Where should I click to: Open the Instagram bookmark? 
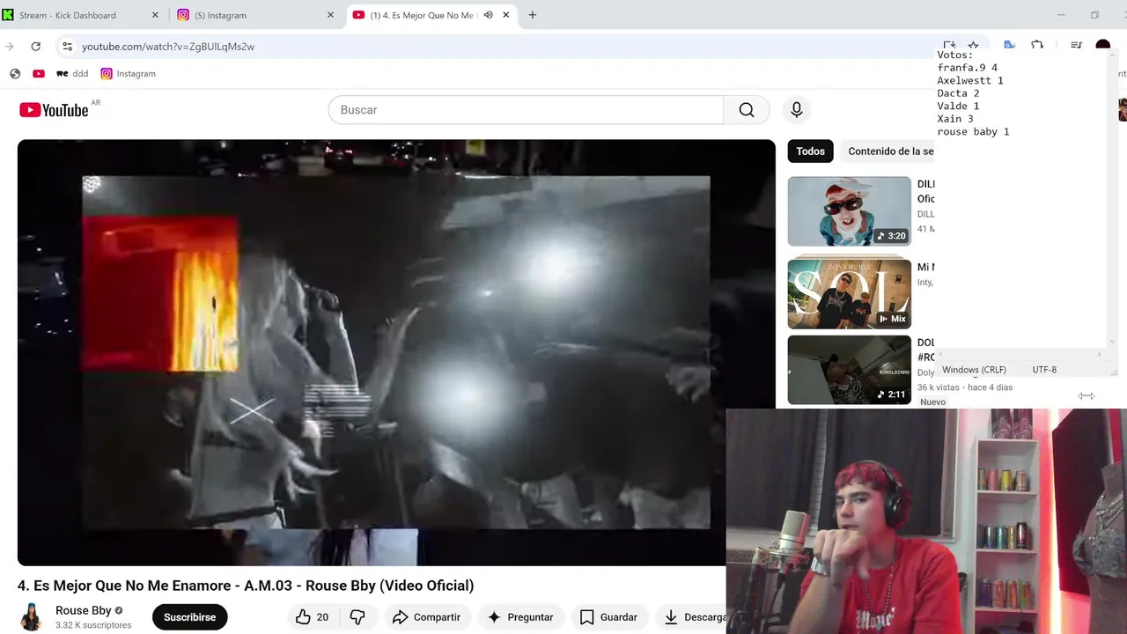tap(129, 74)
